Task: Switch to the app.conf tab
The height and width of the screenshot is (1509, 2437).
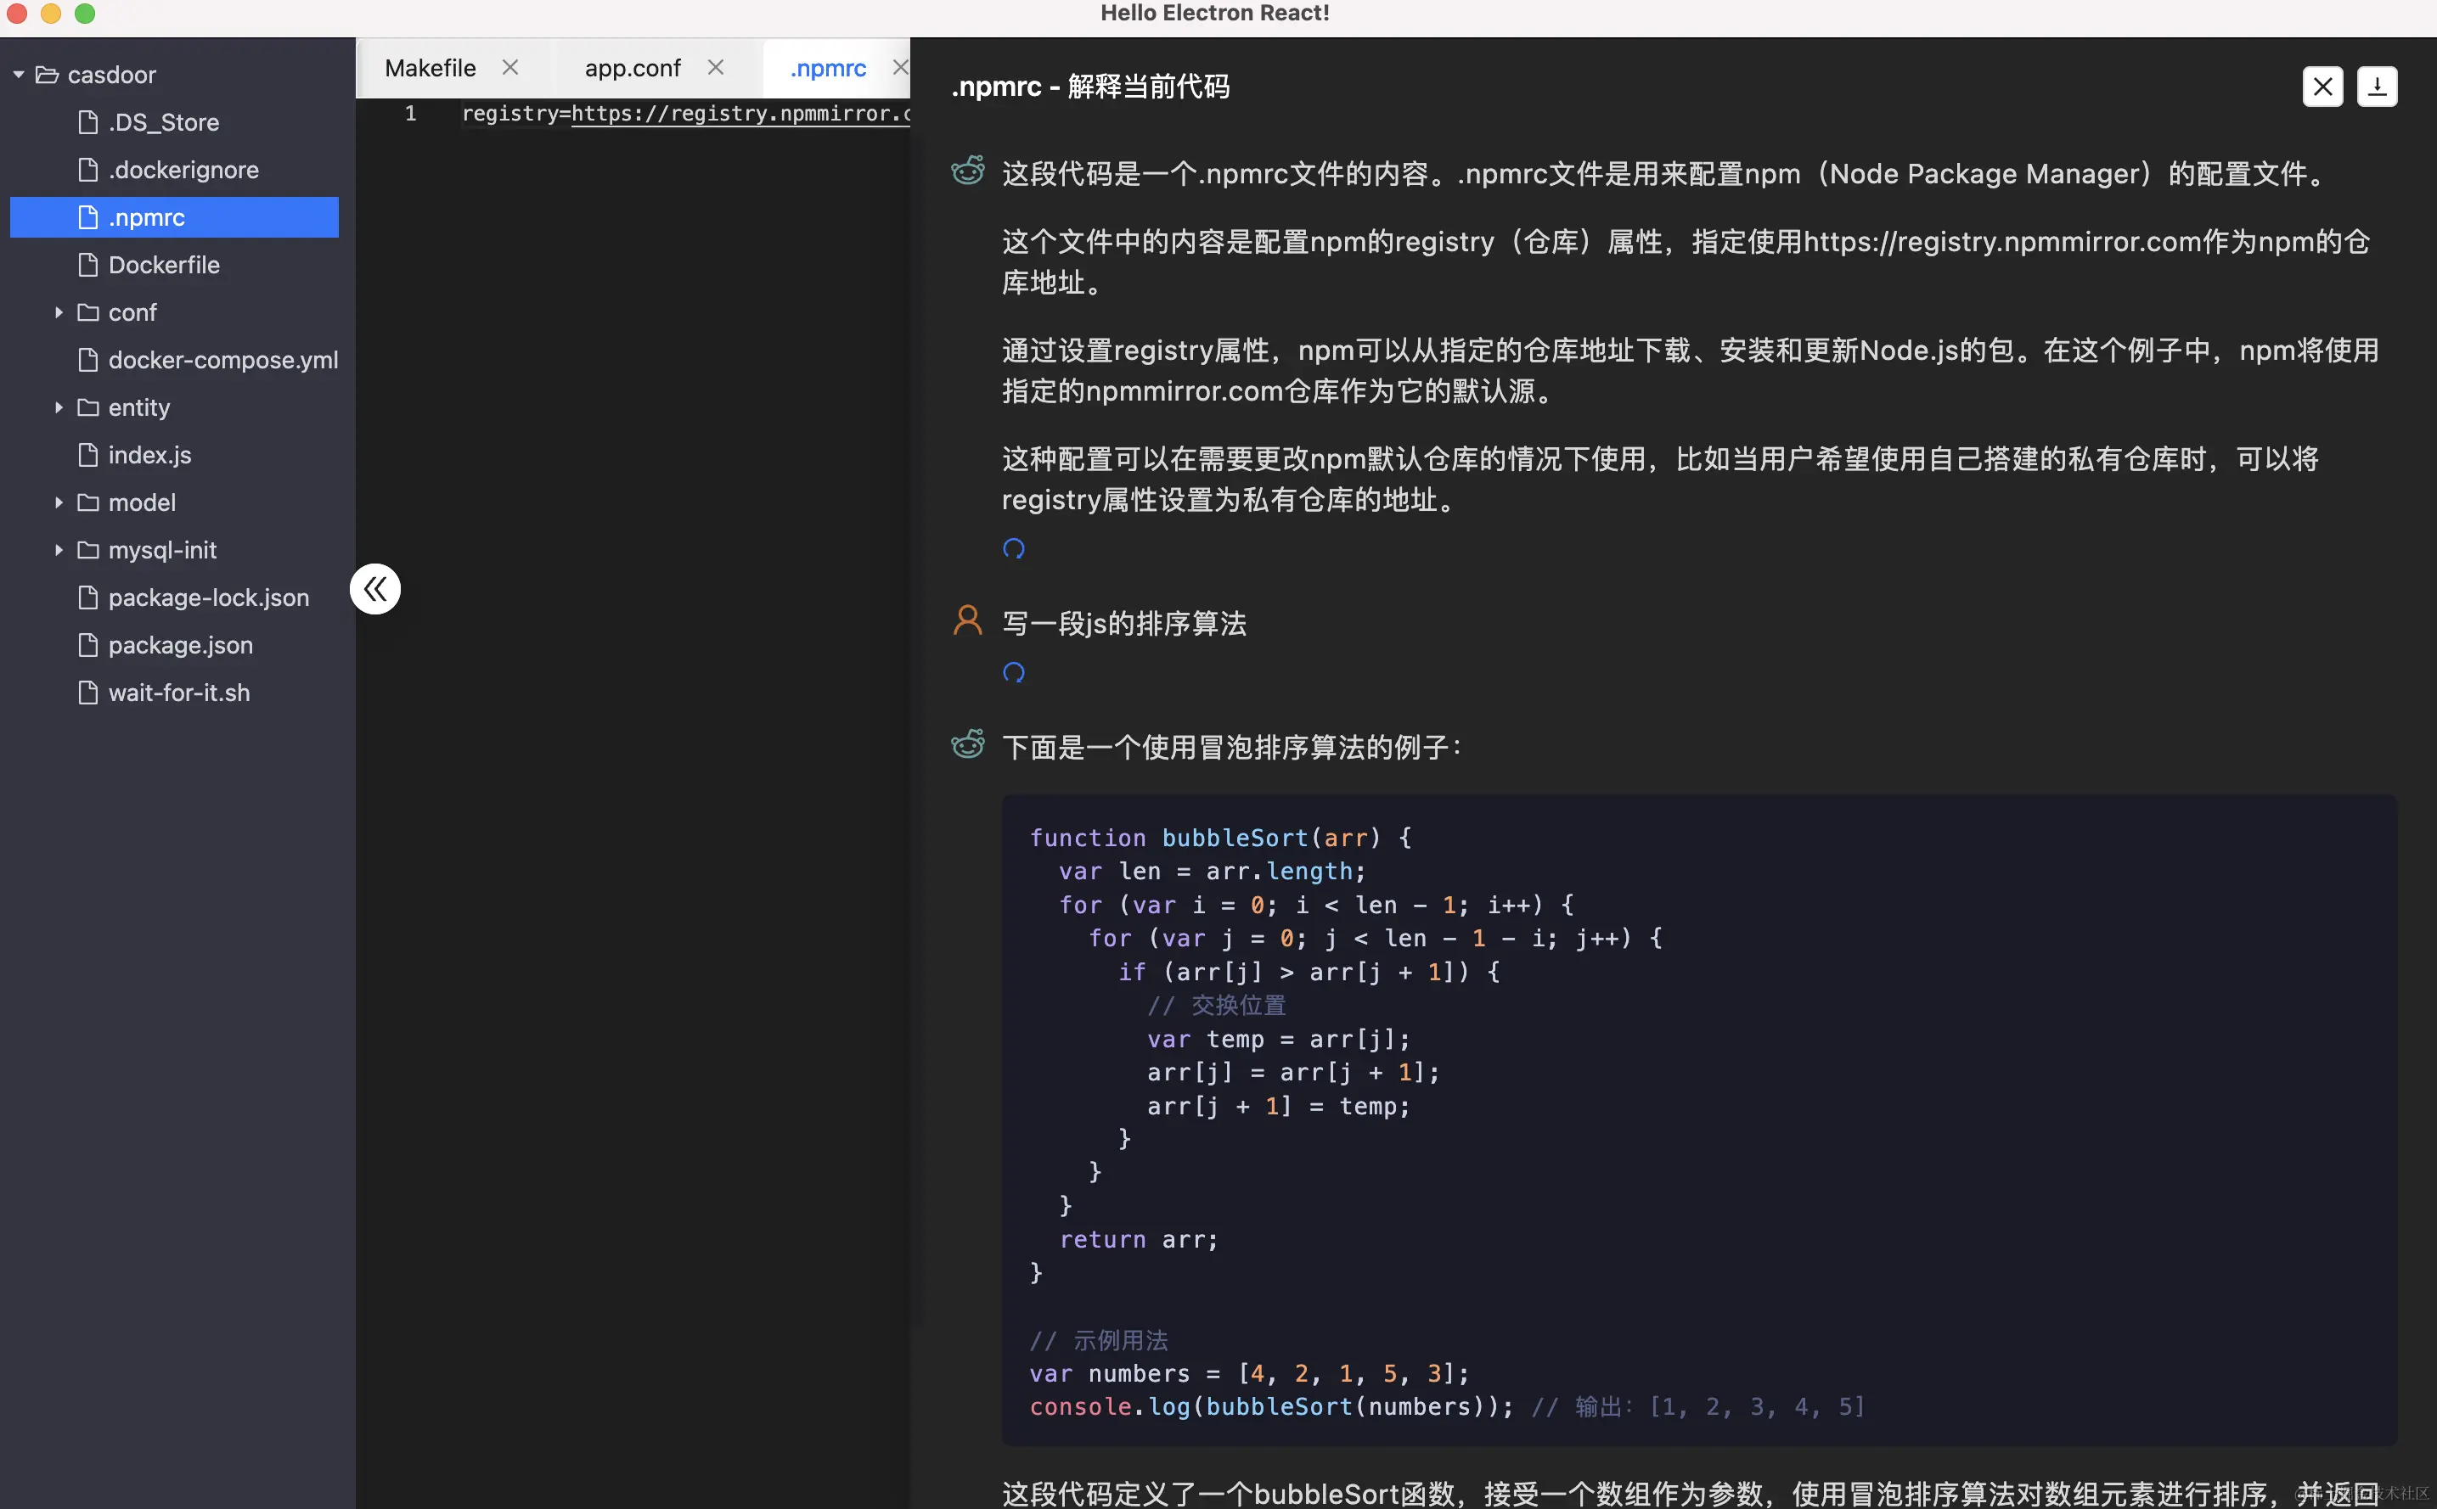Action: point(632,68)
